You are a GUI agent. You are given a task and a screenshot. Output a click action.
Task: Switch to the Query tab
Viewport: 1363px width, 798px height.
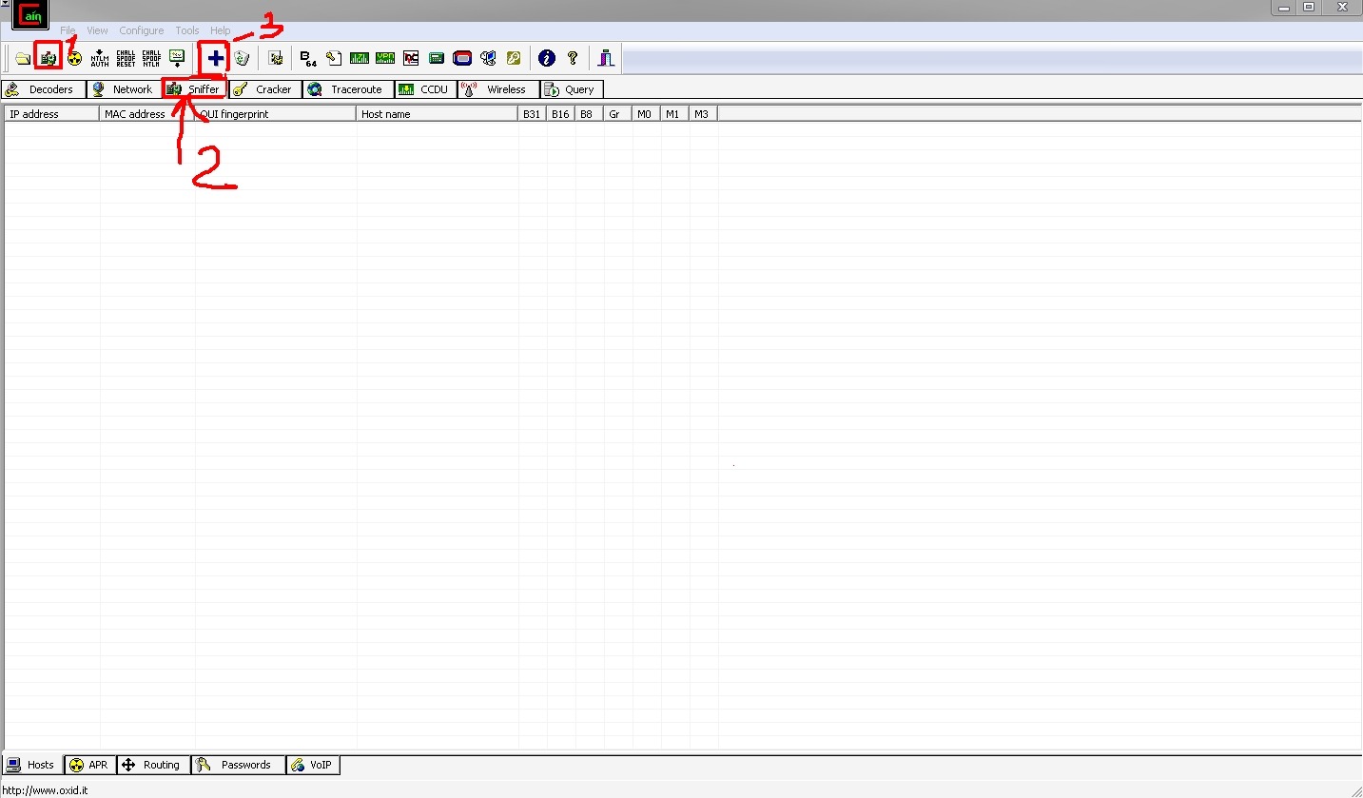click(x=572, y=89)
